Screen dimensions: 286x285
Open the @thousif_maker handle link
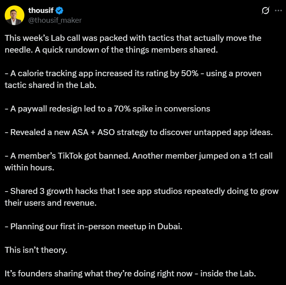pos(55,20)
